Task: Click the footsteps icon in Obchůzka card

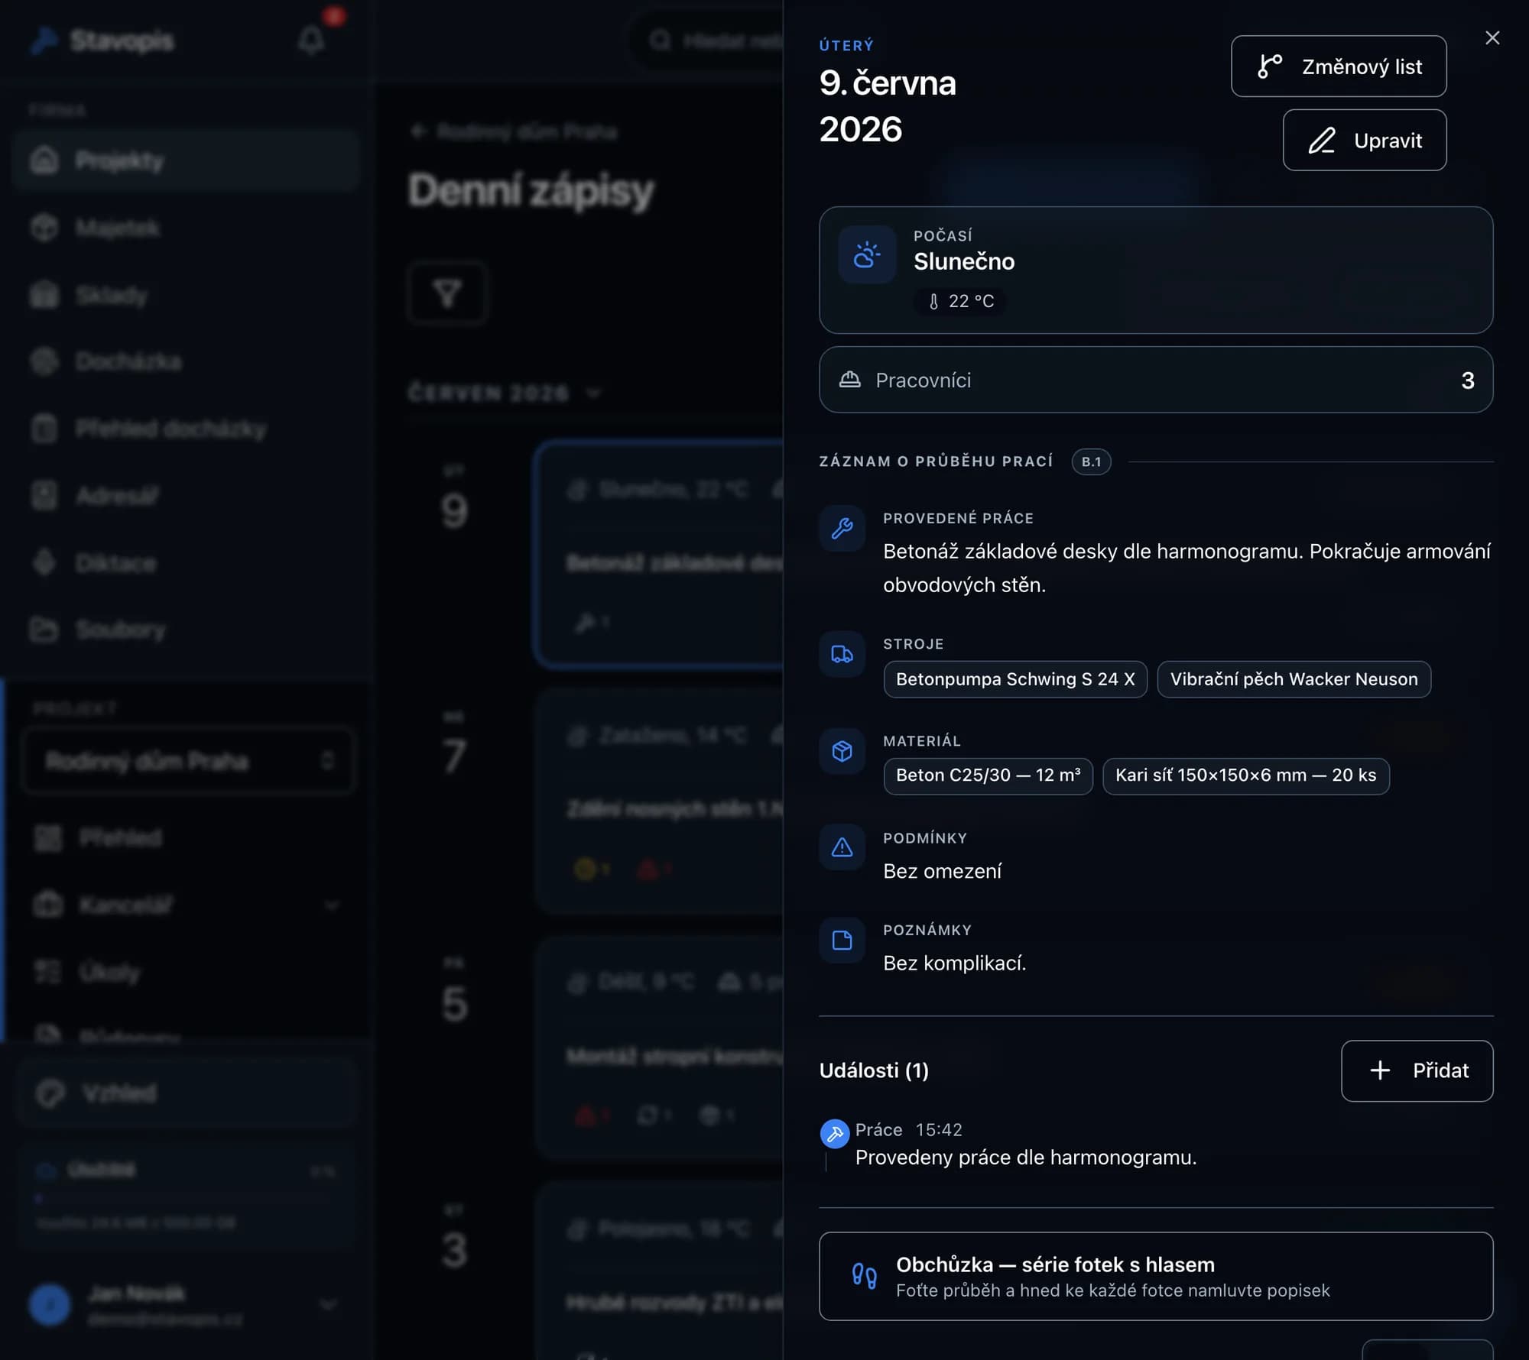Action: [864, 1276]
